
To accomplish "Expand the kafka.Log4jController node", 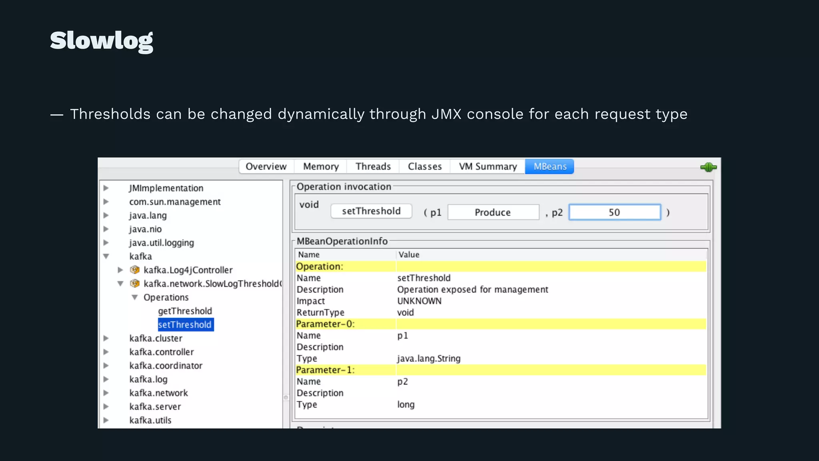I will (x=120, y=270).
